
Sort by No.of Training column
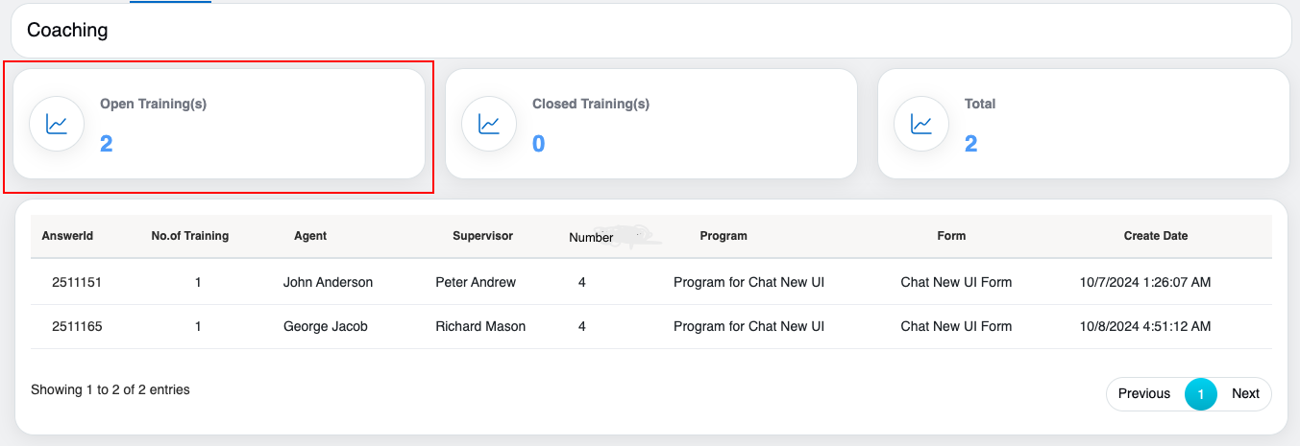click(x=190, y=236)
